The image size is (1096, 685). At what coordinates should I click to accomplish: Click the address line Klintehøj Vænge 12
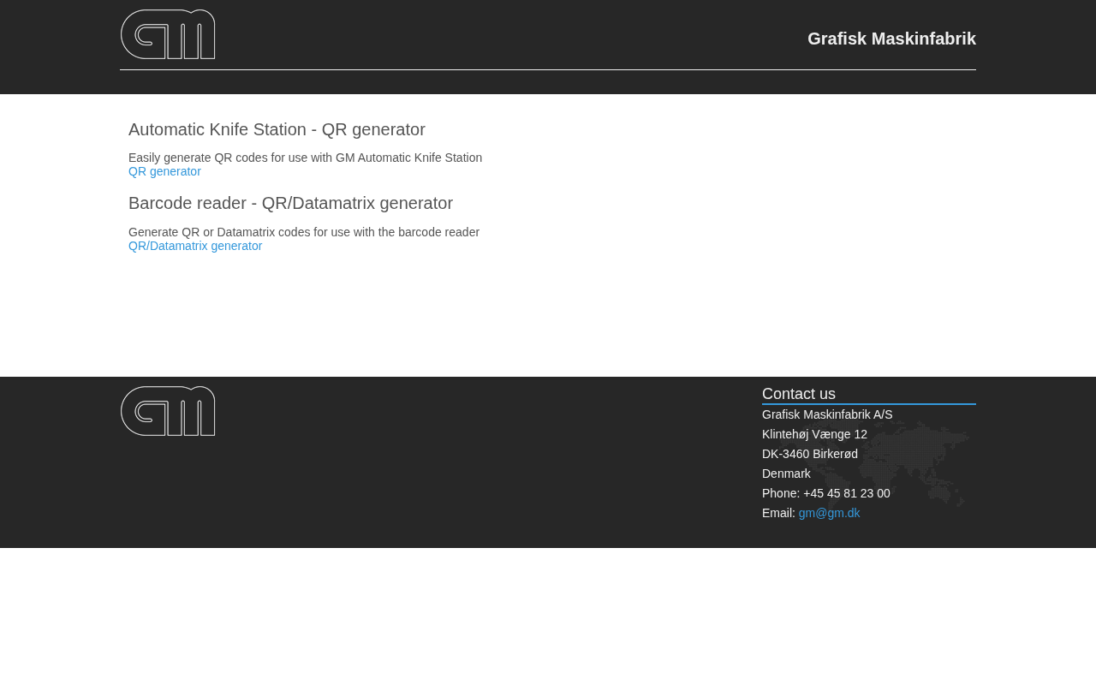tap(814, 434)
